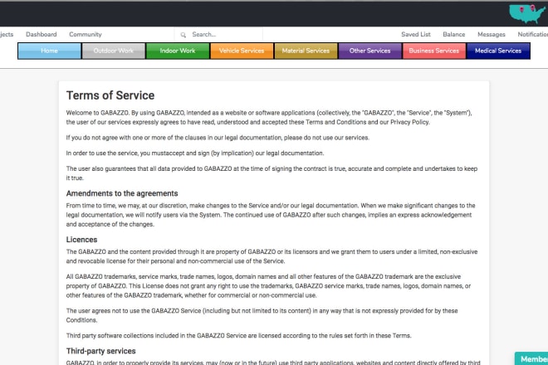Screen dimensions: 548x365
Task: Click the paragraph starting 'In order to use the service'
Action: point(195,153)
